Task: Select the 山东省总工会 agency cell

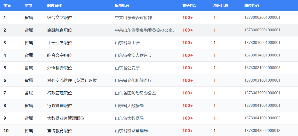Action: [x=127, y=43]
